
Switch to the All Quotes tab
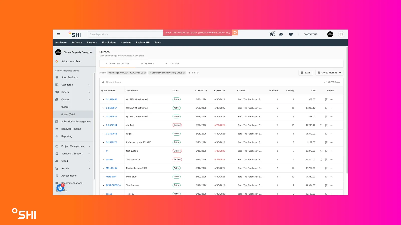pos(172,63)
